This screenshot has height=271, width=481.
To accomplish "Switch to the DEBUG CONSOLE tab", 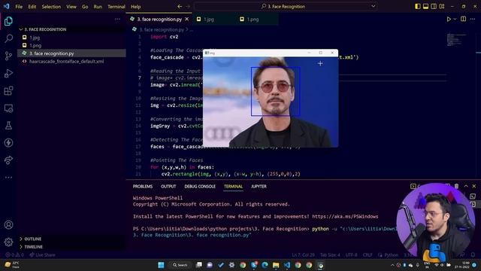I will [x=200, y=187].
